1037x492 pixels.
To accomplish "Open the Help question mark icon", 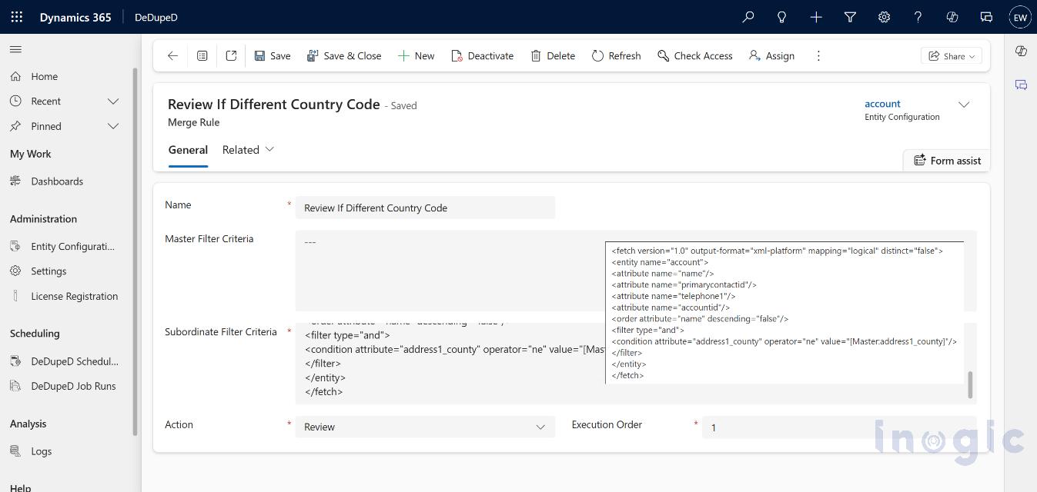I will 918,17.
